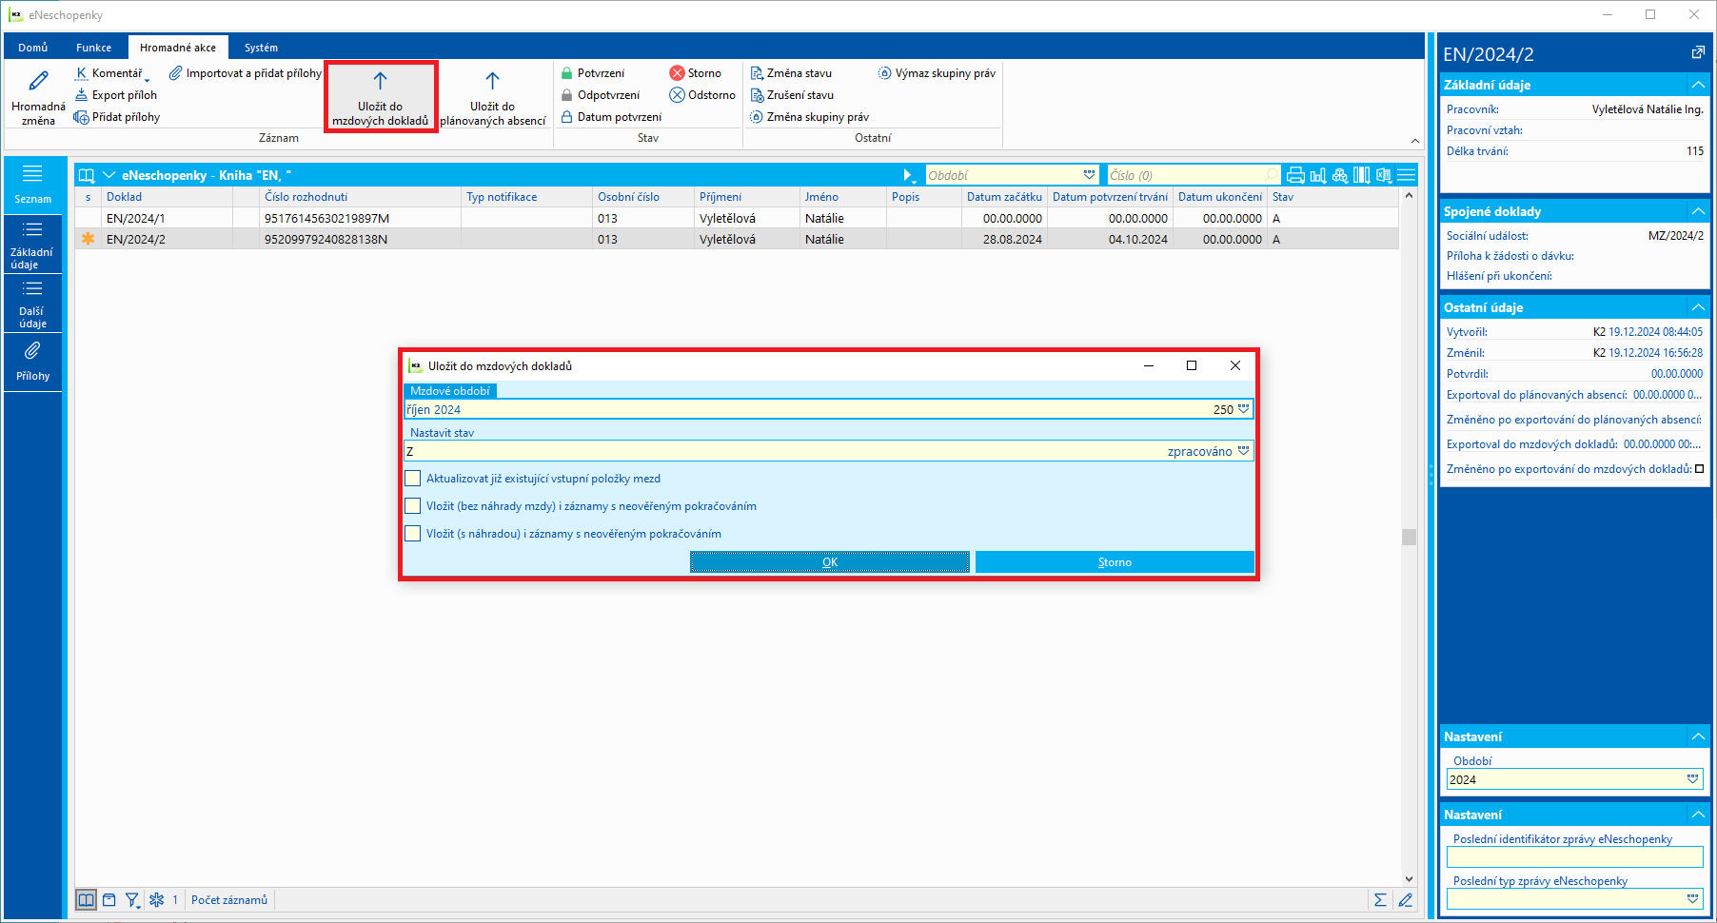Click Export příloh in the ribbon

tap(116, 95)
